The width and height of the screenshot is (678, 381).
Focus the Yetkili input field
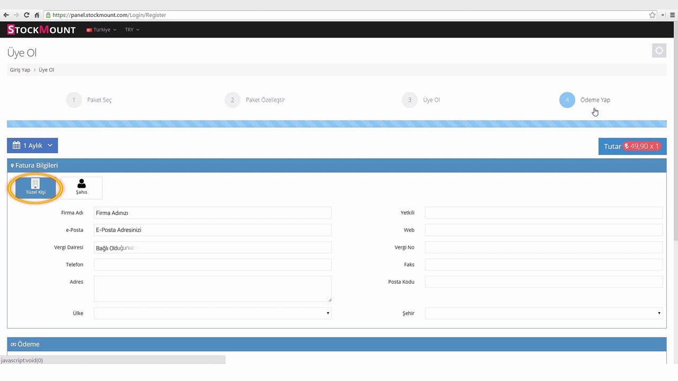[543, 213]
